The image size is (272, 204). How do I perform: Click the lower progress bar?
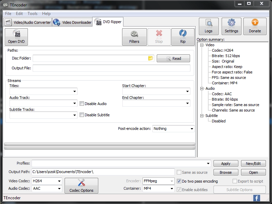(100, 148)
